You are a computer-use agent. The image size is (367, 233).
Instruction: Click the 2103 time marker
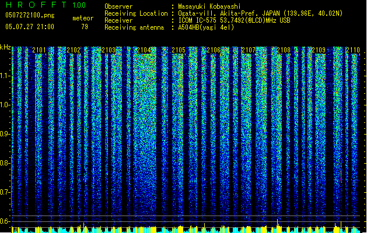tap(109, 50)
